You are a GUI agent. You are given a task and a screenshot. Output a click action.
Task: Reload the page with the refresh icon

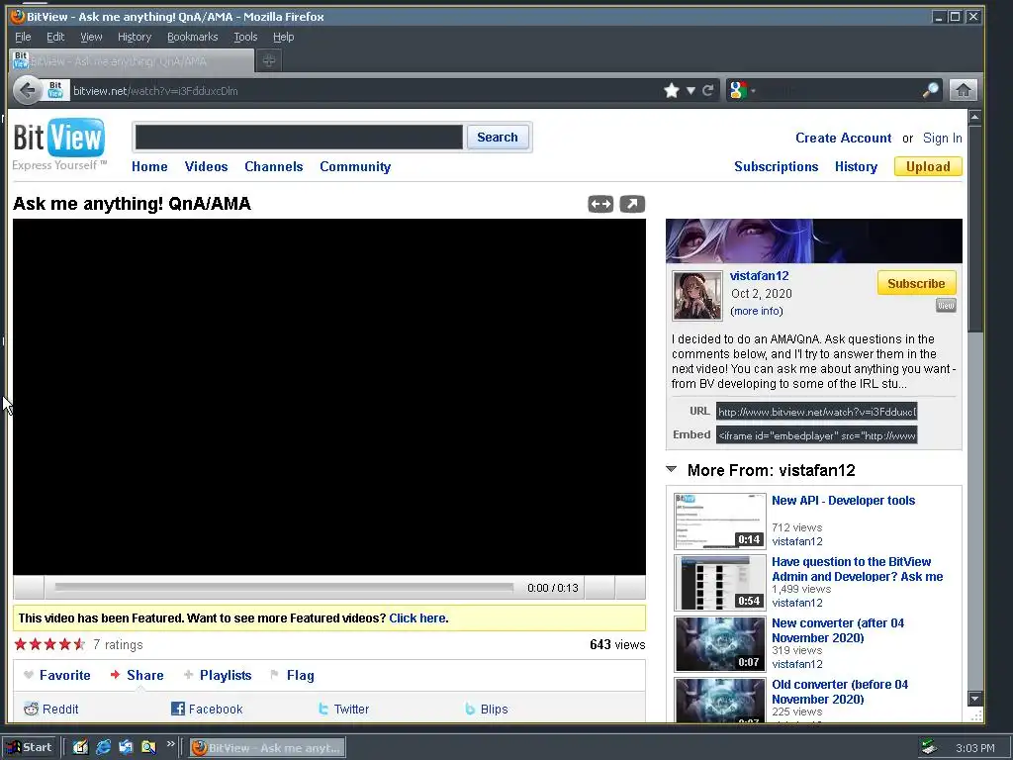(708, 90)
